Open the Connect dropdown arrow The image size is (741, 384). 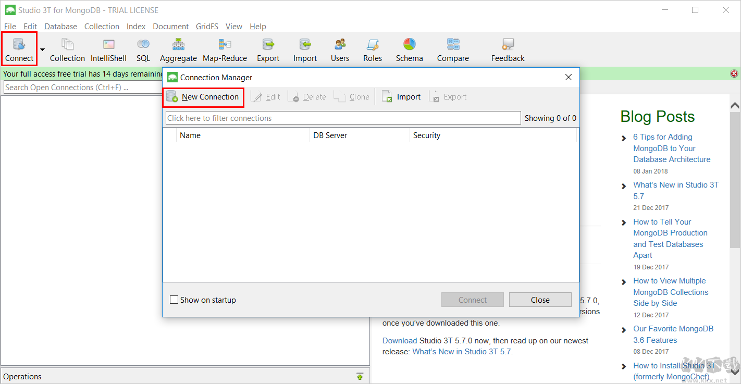click(x=43, y=49)
